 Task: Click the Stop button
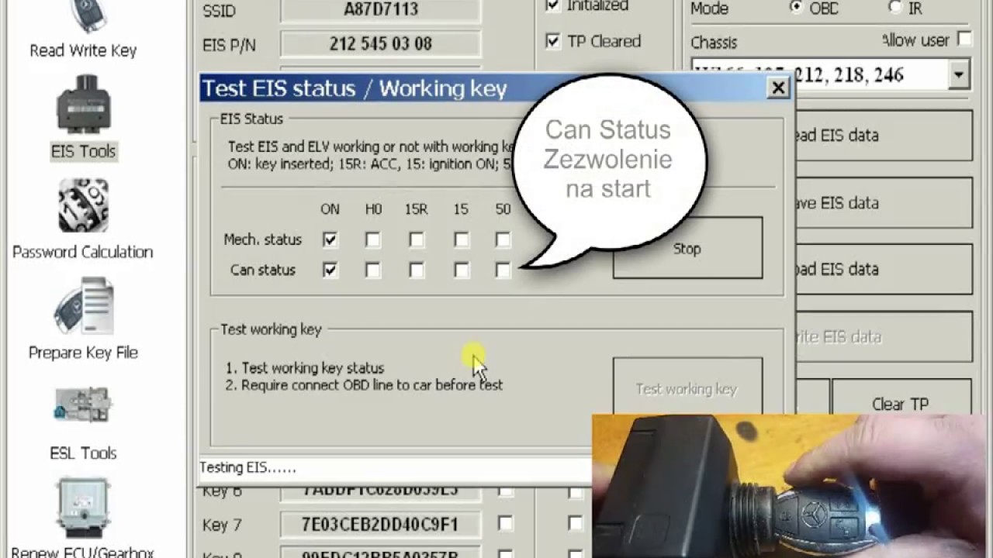(x=687, y=248)
